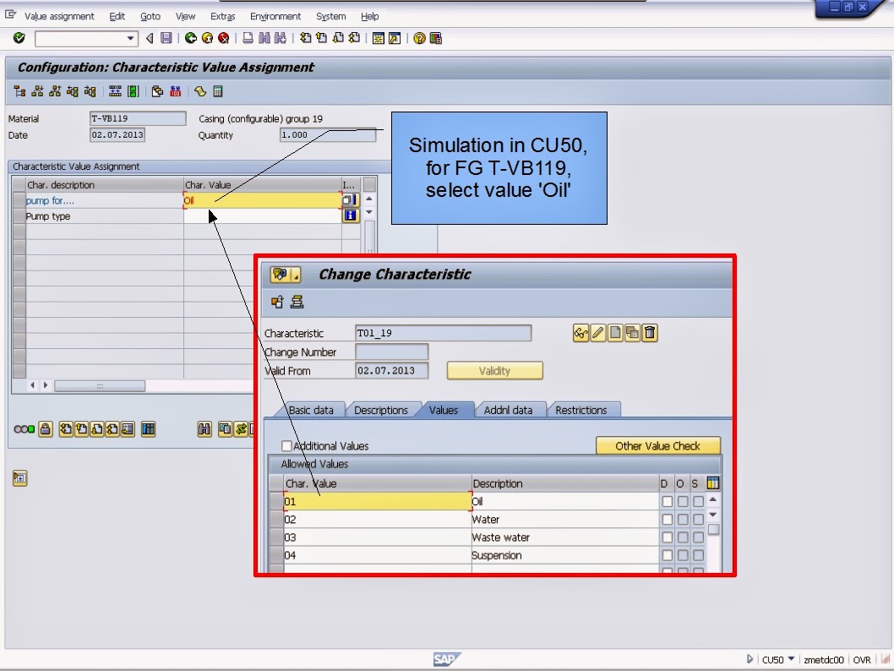894x671 pixels.
Task: Toggle the Additional Values checkbox
Action: (x=286, y=446)
